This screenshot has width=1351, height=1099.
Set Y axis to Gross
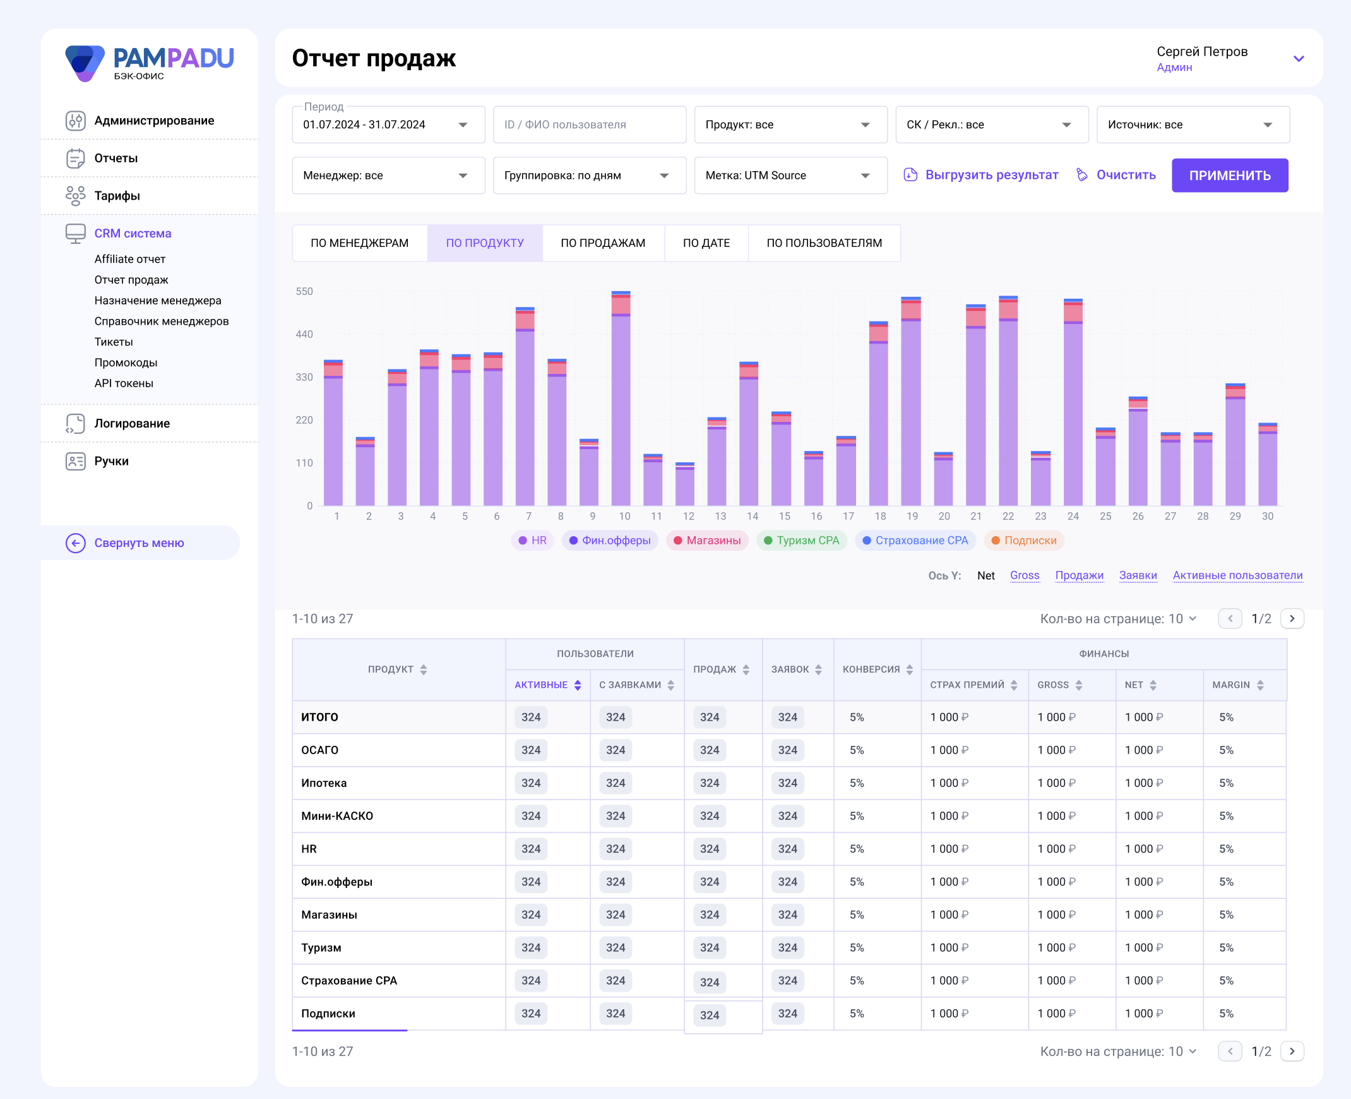1025,575
